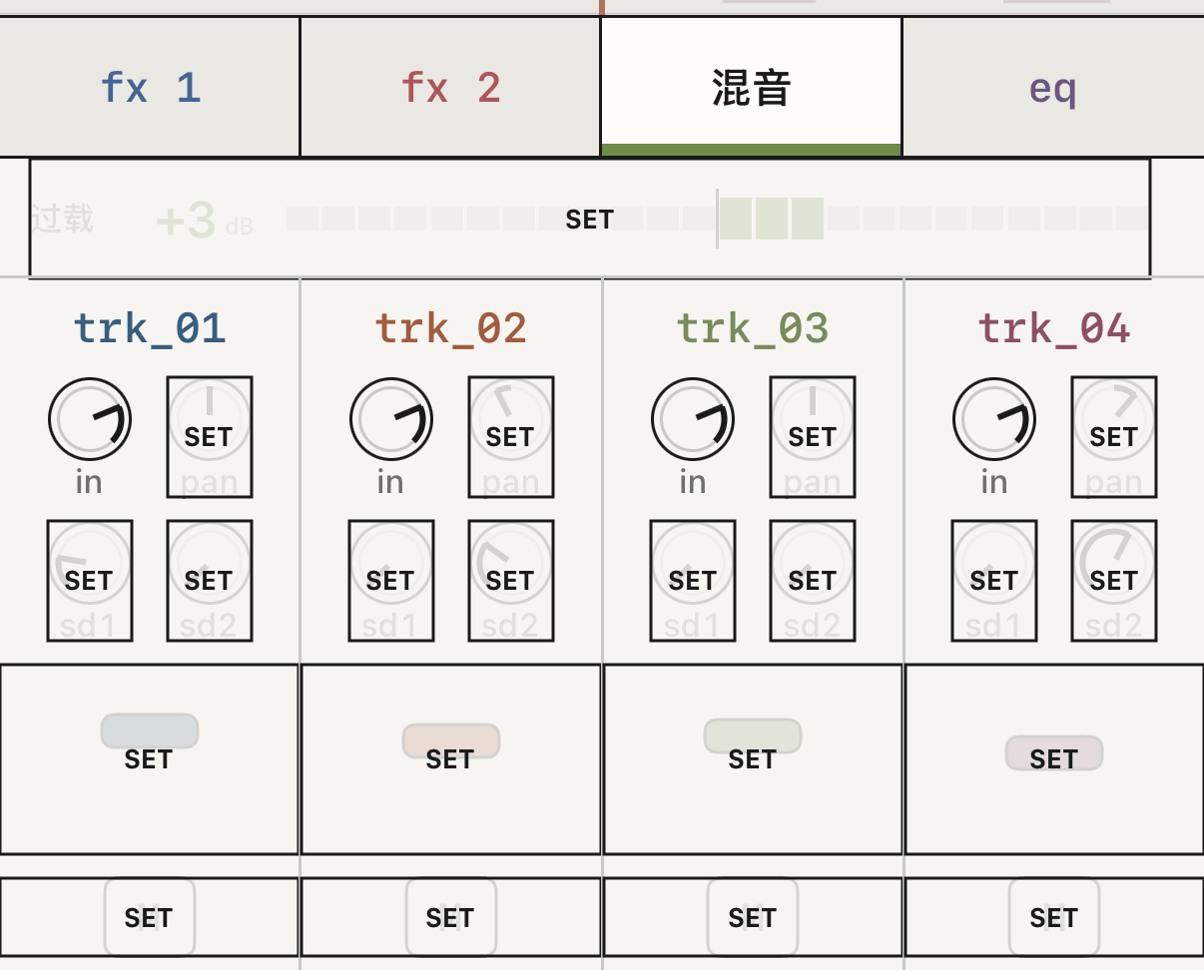The width and height of the screenshot is (1204, 970).
Task: Set the trk_04 sd1 send knob
Action: click(994, 581)
